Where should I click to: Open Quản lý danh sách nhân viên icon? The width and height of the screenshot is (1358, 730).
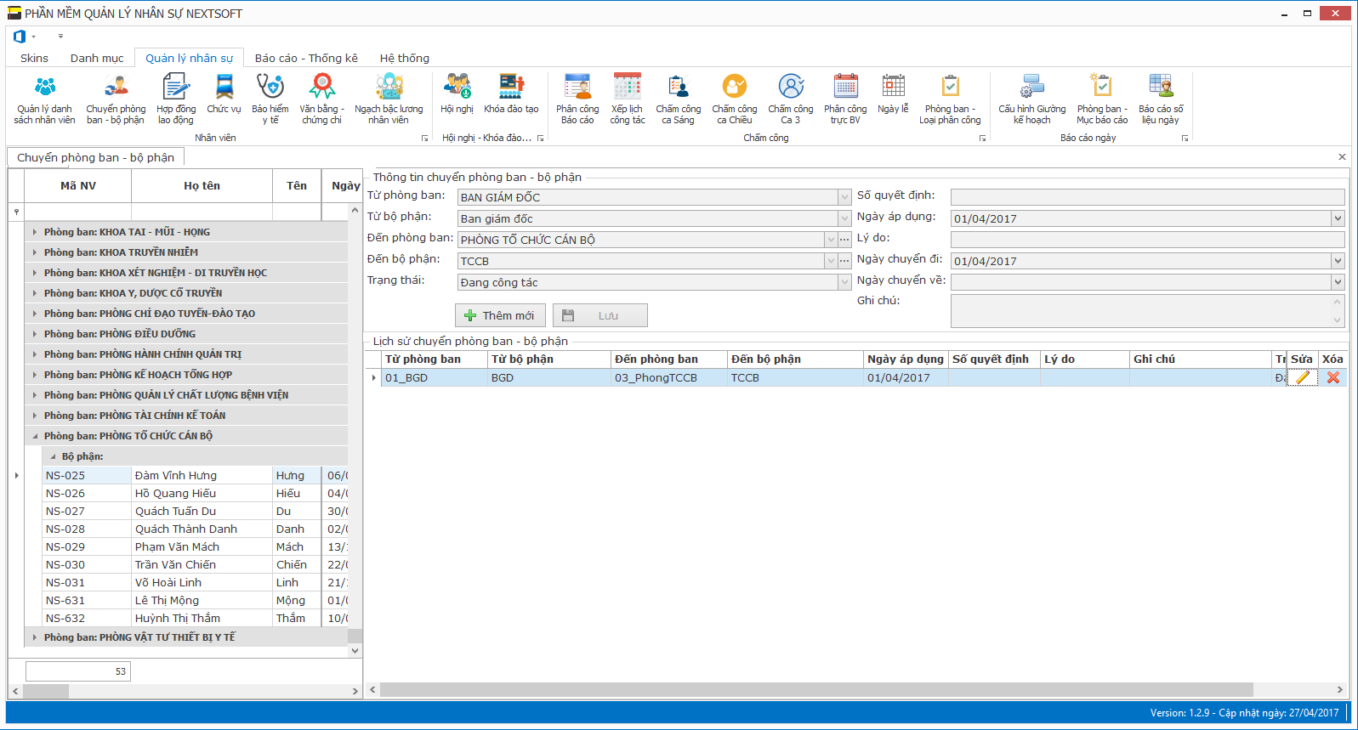click(44, 99)
